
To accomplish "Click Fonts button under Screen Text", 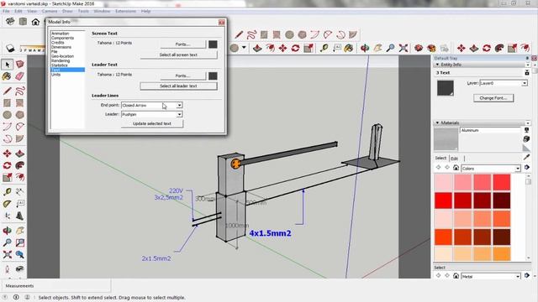I will pyautogui.click(x=183, y=44).
